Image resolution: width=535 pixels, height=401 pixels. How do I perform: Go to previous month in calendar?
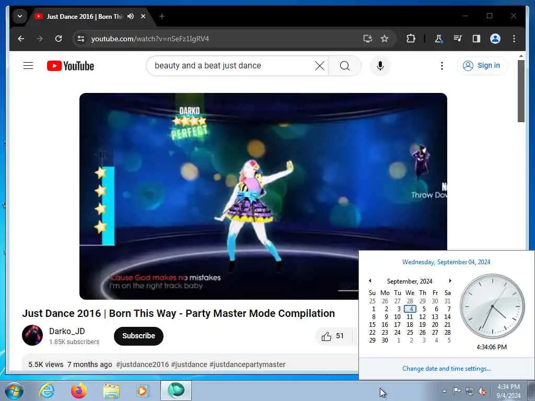[x=370, y=281]
